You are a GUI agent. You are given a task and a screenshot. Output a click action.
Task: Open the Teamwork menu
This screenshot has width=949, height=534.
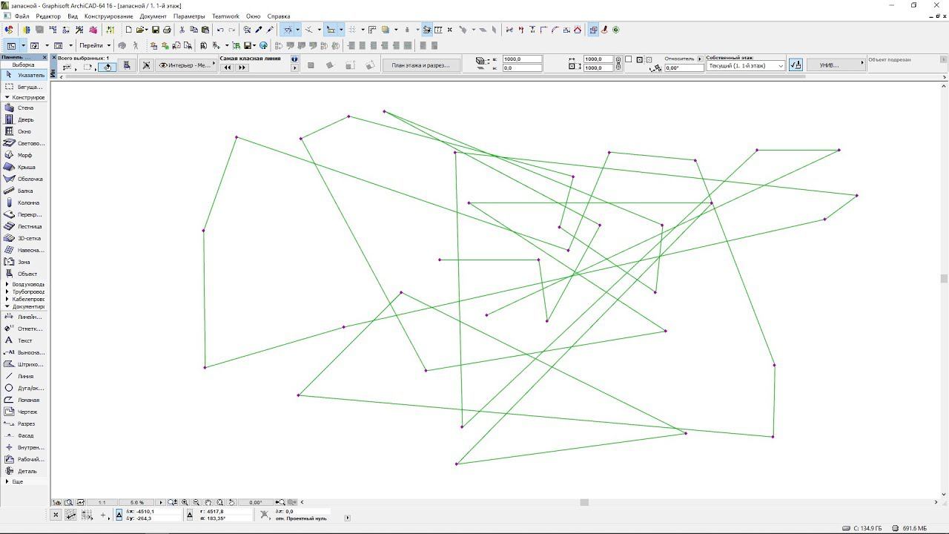[x=225, y=16]
